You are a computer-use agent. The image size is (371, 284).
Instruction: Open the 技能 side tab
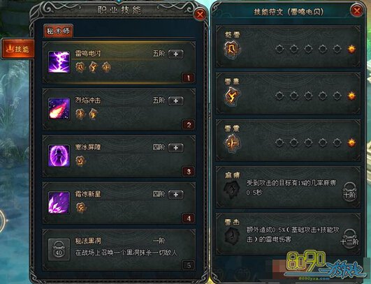click(18, 49)
